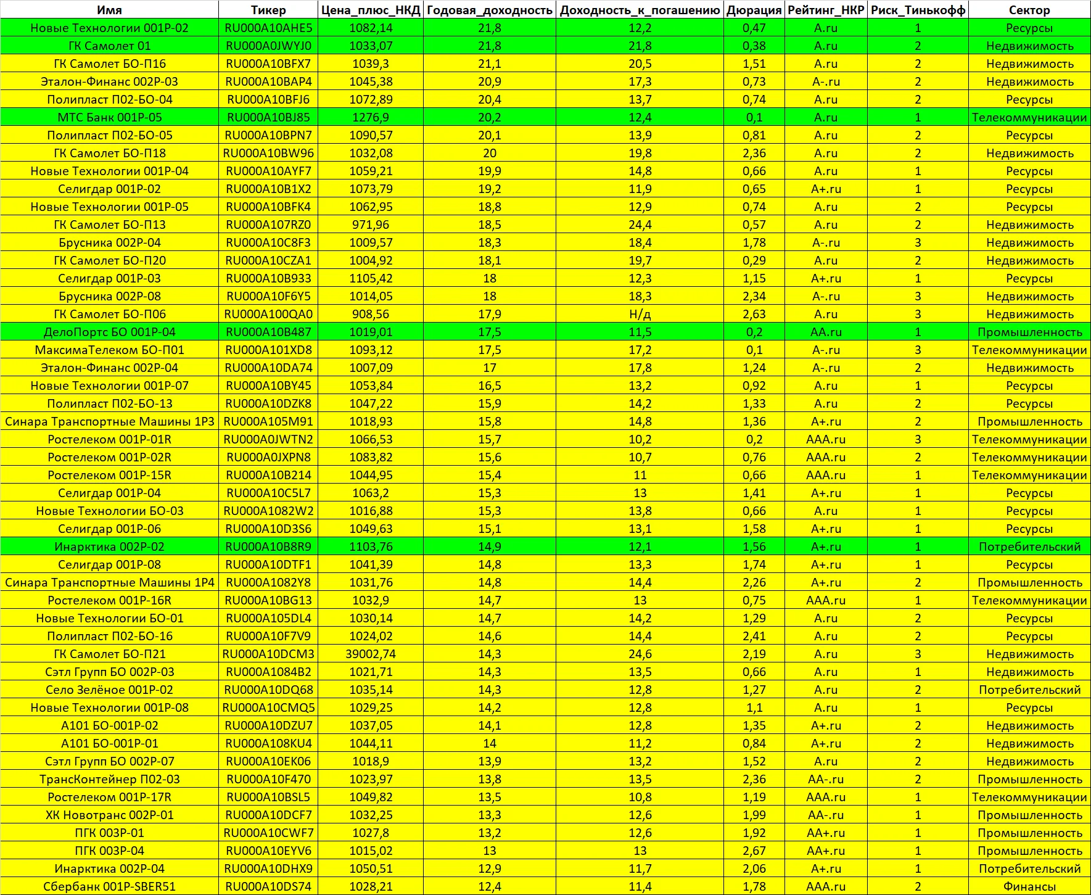This screenshot has width=1091, height=895.
Task: Select the price cell '1276,9'
Action: point(371,117)
